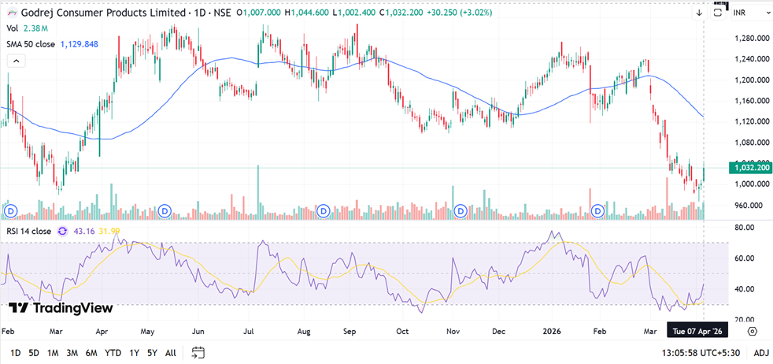
Task: Click the All time range button
Action: click(x=170, y=352)
